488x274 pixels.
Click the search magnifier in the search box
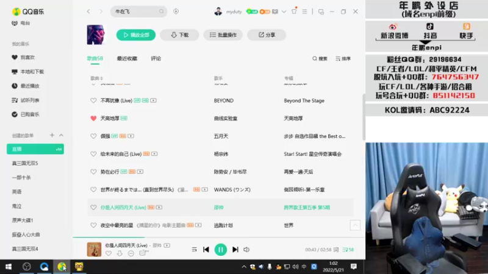[x=161, y=12]
